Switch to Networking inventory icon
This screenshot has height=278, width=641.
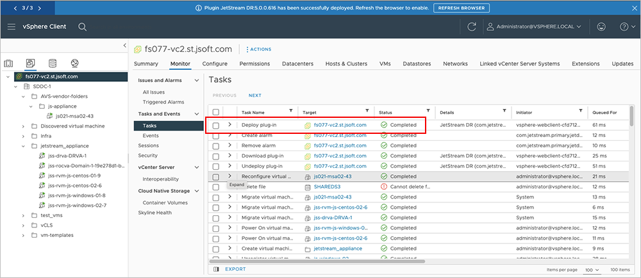click(x=74, y=63)
